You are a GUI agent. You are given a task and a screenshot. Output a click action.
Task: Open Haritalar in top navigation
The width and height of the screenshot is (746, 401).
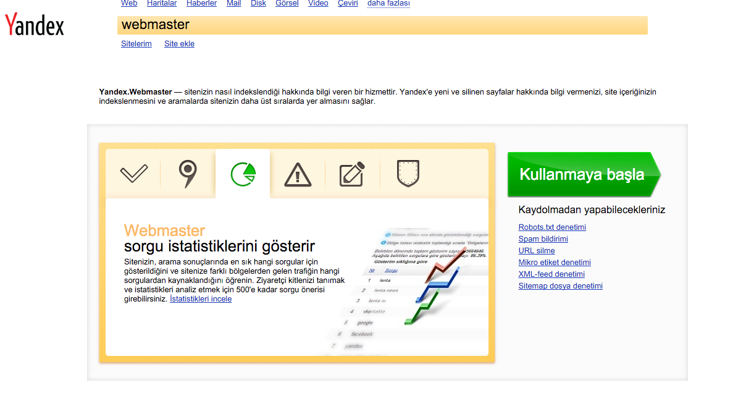point(162,4)
